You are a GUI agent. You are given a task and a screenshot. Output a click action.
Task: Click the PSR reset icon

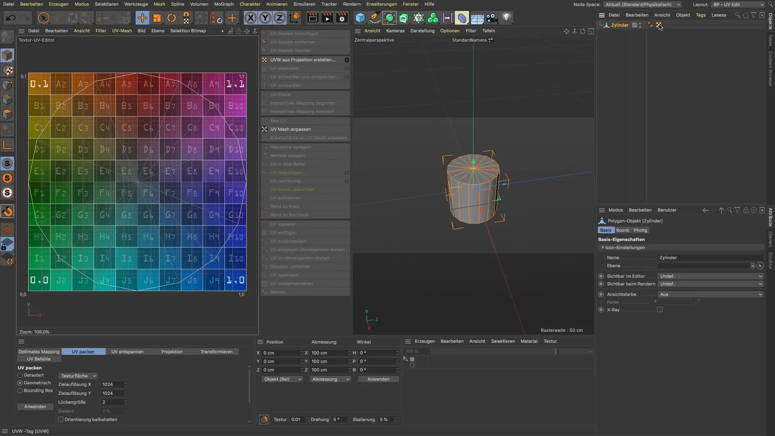click(217, 18)
